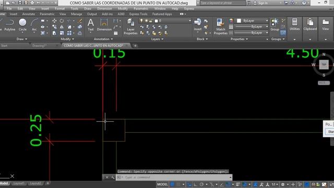334x188 pixels.
Task: Close the command line window
Action: [107, 178]
